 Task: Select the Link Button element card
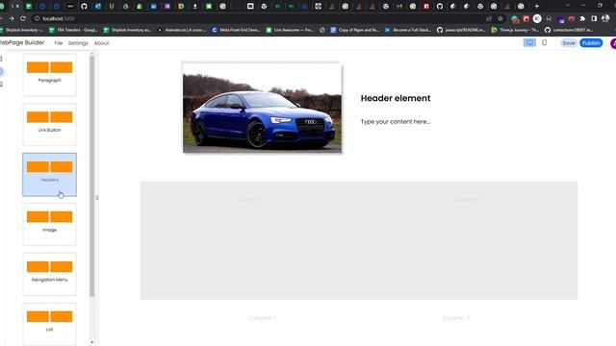(49, 124)
